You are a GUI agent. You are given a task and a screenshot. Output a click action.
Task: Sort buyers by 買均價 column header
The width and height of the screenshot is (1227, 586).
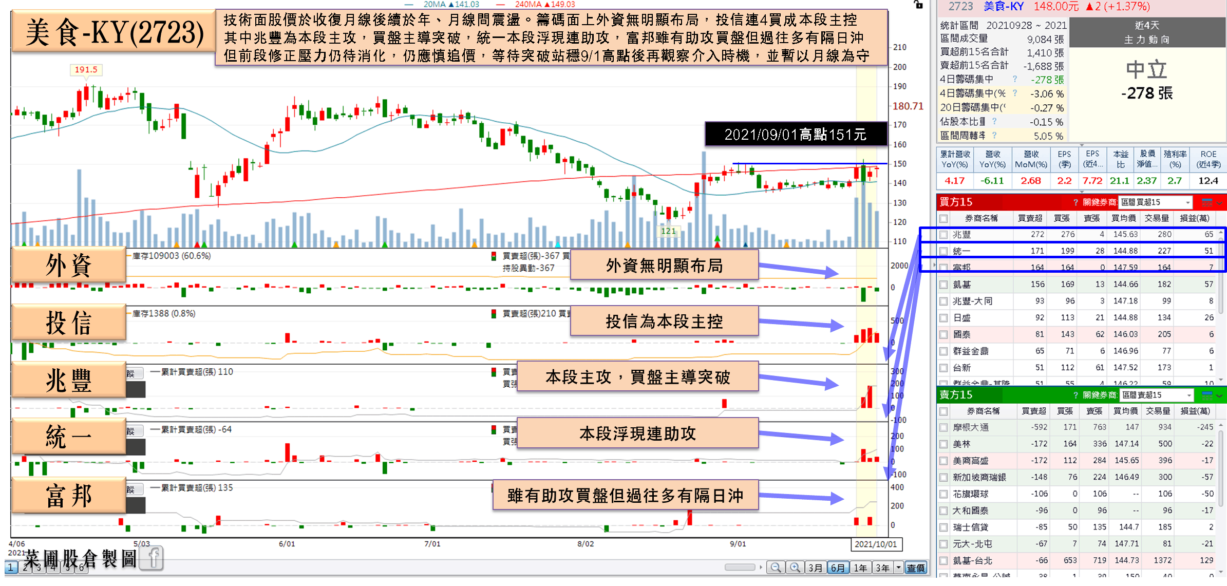tap(1123, 218)
